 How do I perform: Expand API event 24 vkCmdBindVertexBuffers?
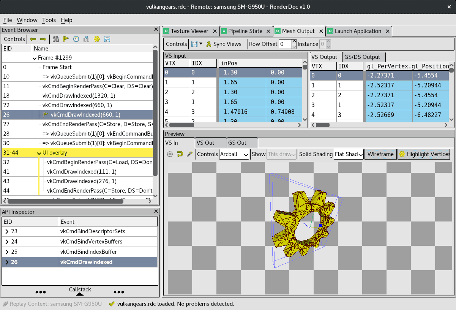click(x=7, y=242)
